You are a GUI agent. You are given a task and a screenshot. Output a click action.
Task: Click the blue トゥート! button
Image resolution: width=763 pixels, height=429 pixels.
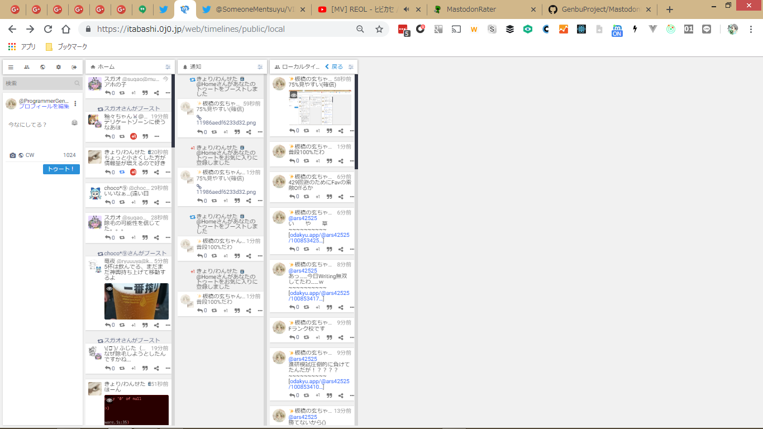[61, 169]
